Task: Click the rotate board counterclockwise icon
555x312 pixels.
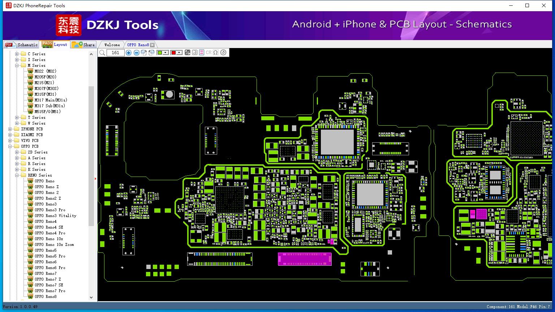Action: 151,53
